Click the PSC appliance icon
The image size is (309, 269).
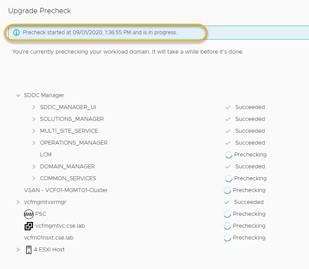[29, 214]
